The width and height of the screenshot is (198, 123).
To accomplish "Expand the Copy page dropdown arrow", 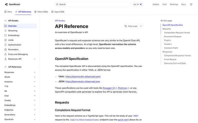I will [141, 26].
